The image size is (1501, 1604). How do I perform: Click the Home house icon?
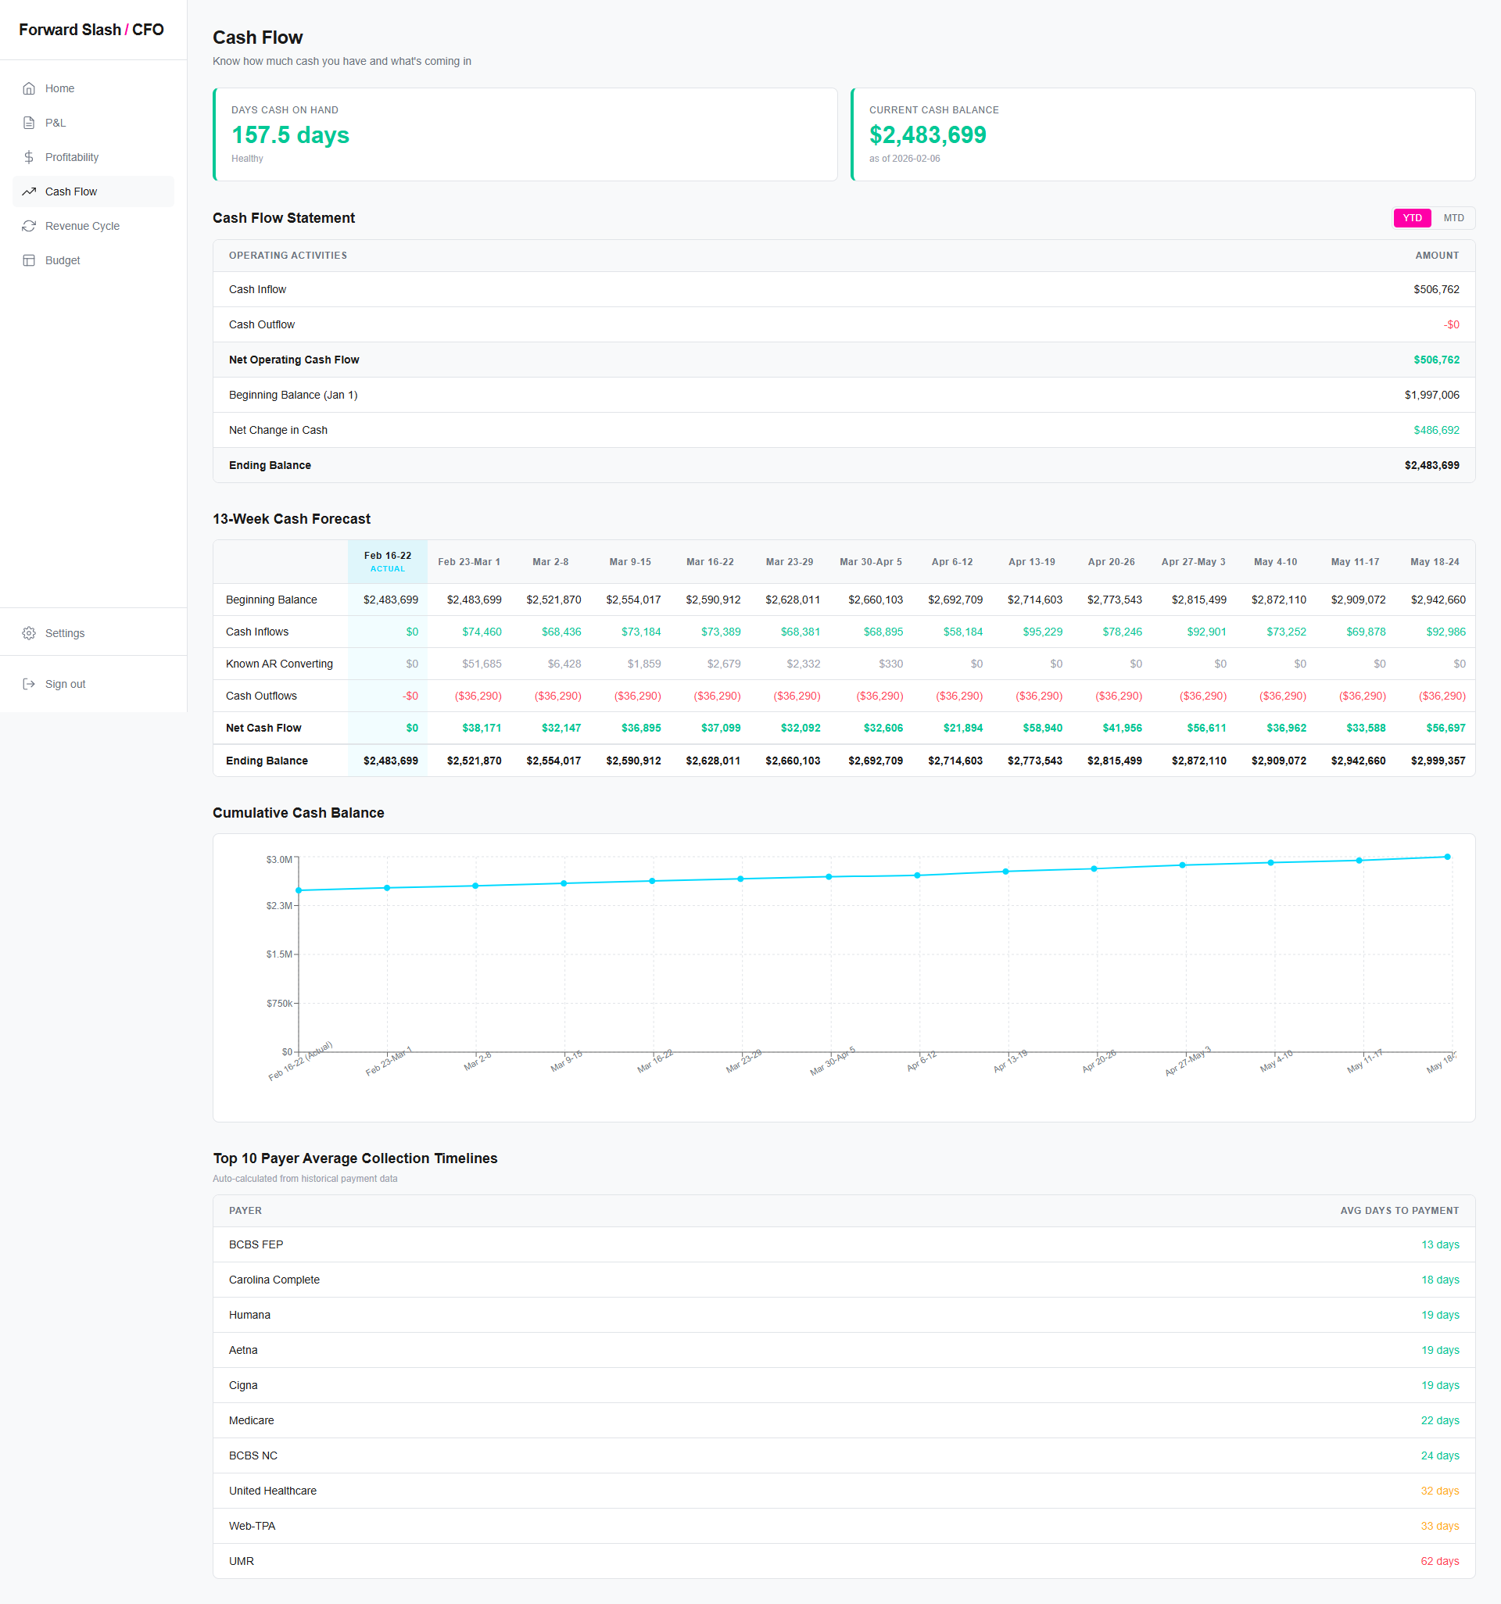pyautogui.click(x=29, y=89)
